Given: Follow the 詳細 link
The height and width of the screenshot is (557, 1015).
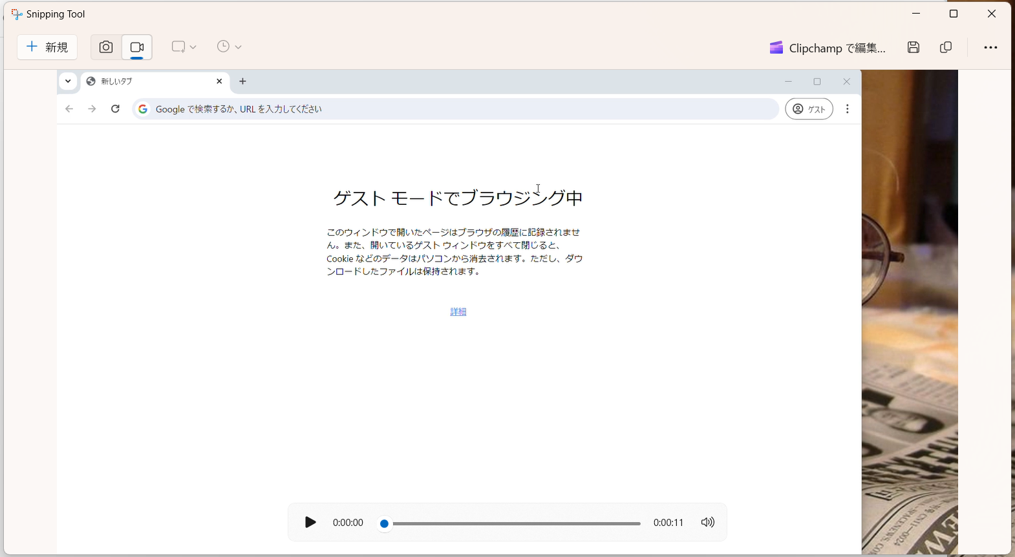Looking at the screenshot, I should tap(458, 311).
